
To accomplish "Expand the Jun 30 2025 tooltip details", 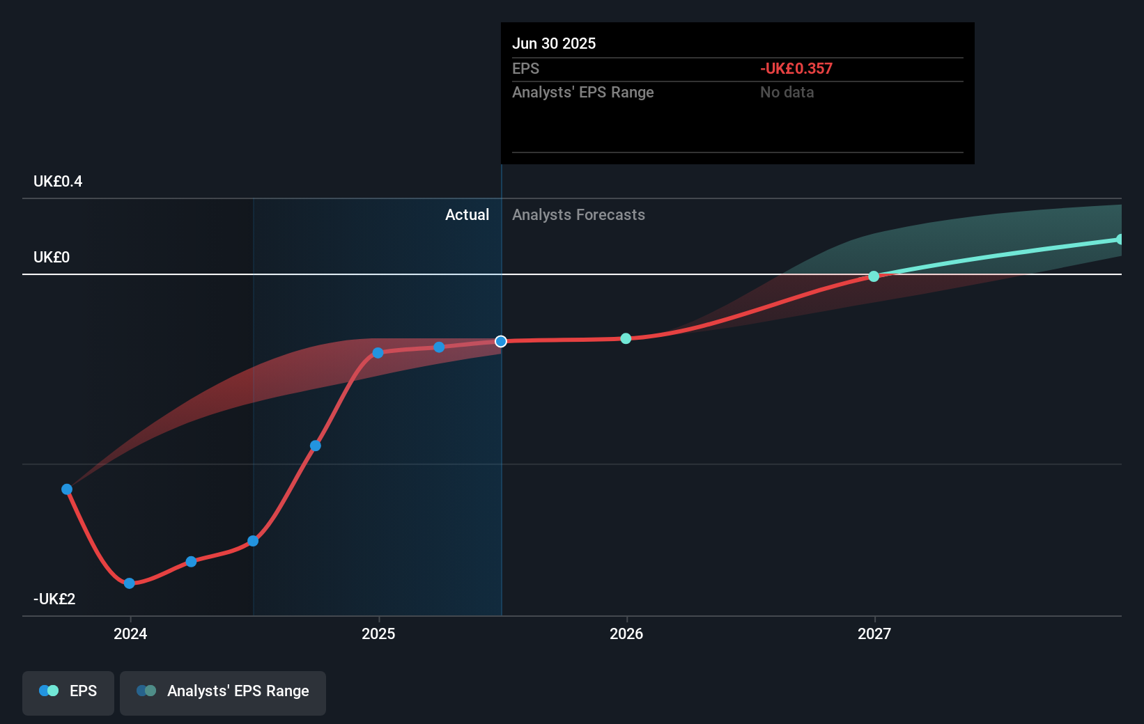I will [554, 43].
